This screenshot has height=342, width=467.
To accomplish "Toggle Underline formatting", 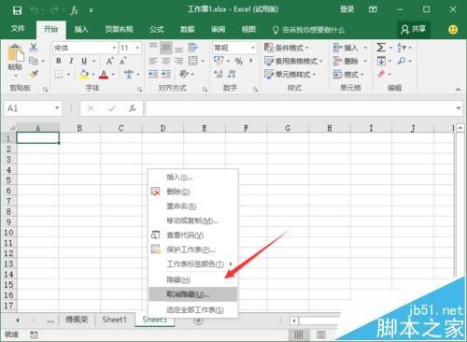I will click(84, 61).
